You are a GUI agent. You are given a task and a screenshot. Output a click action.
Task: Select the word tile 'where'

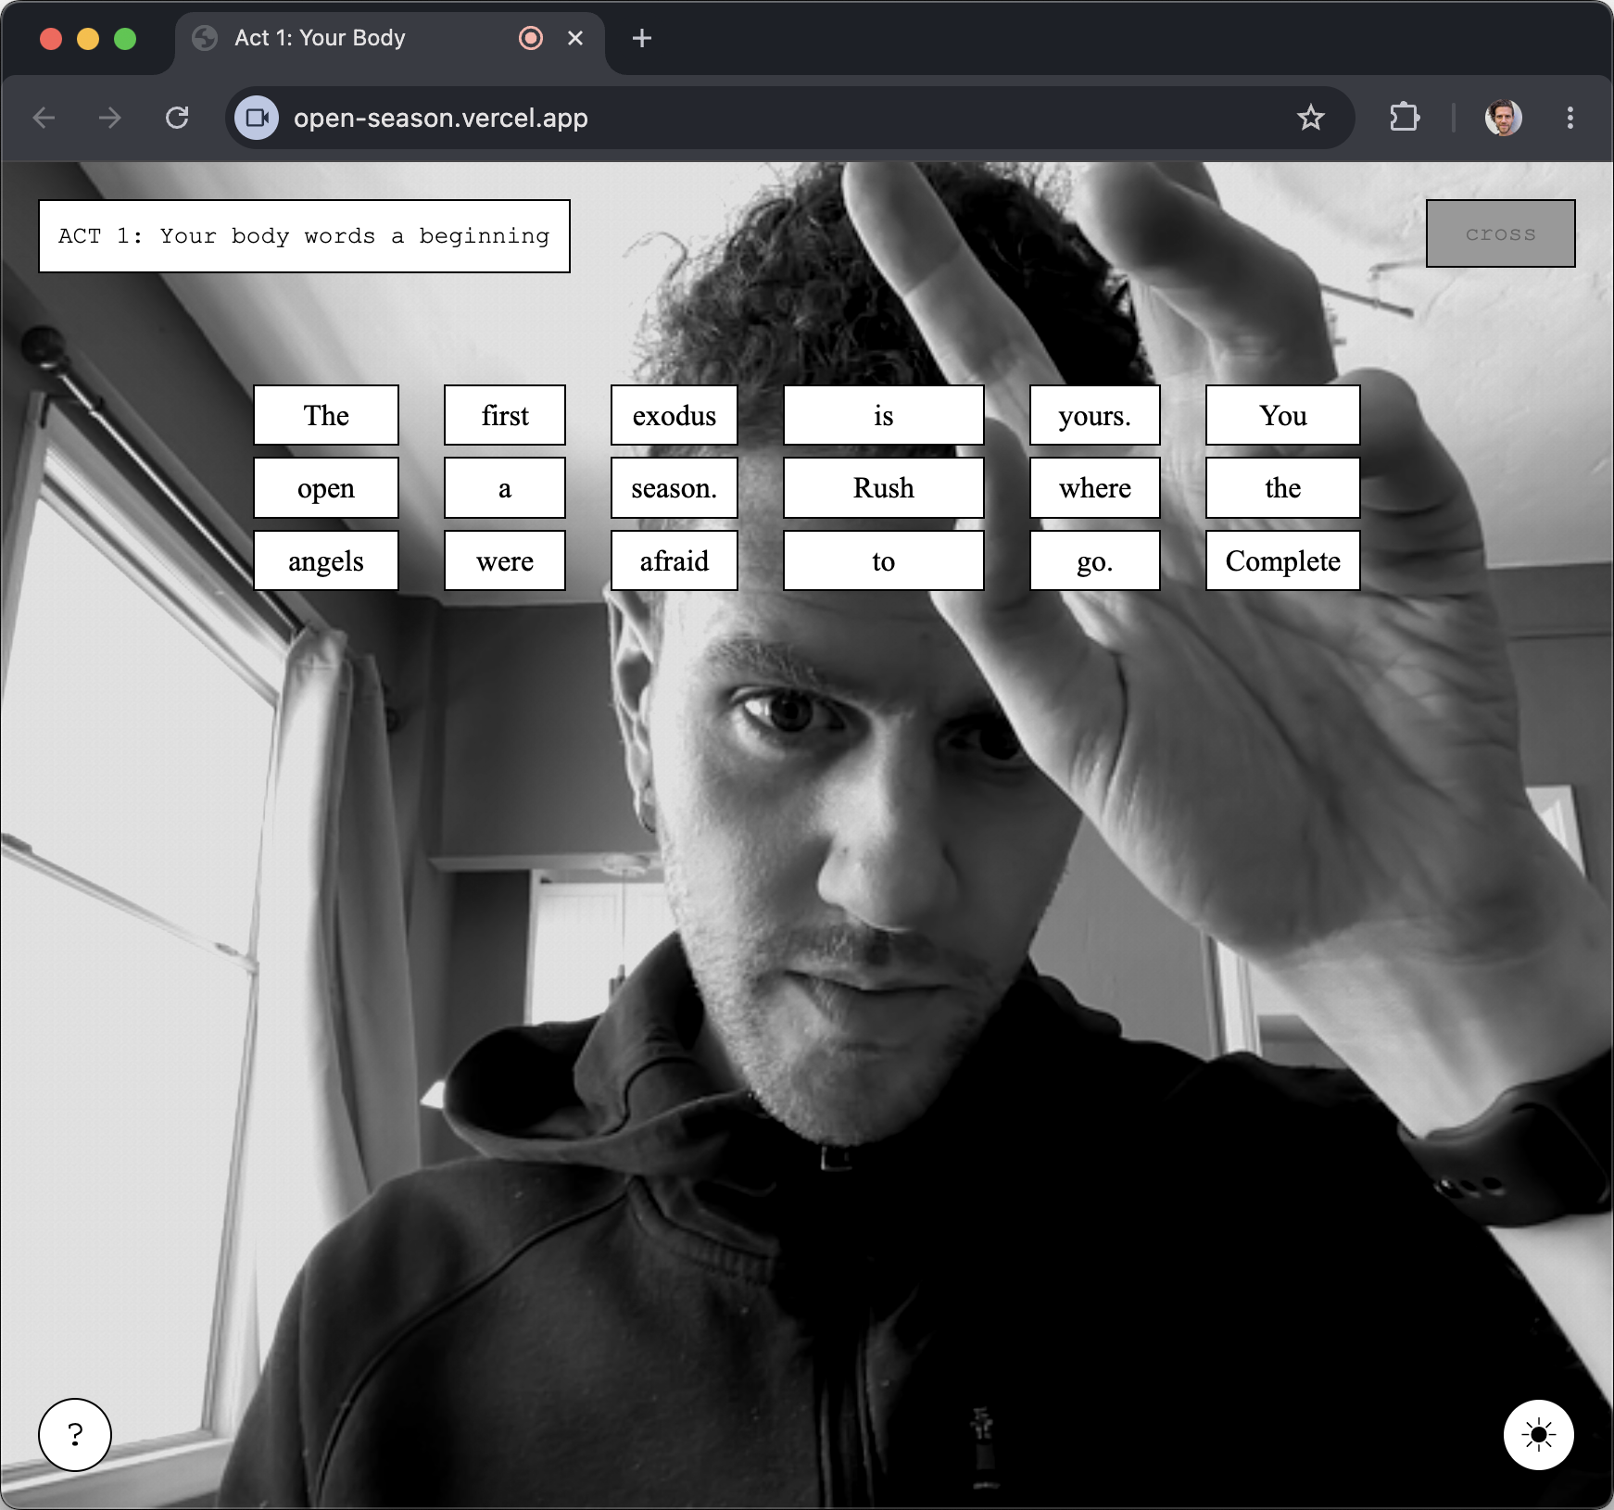pos(1095,487)
